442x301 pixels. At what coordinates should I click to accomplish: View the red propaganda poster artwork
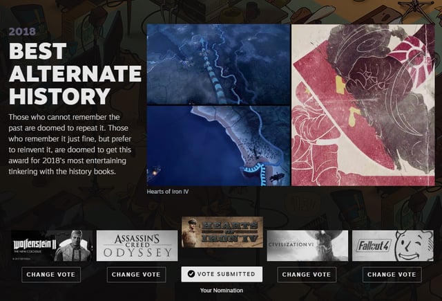click(363, 104)
